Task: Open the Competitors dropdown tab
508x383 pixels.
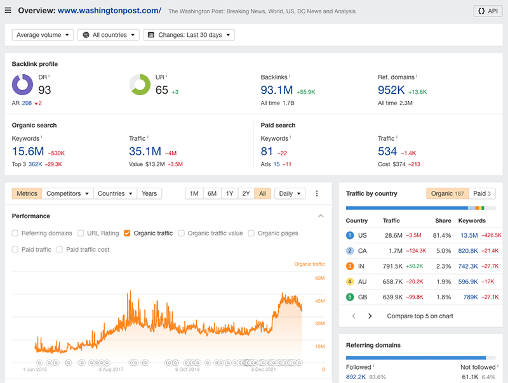Action: (67, 193)
